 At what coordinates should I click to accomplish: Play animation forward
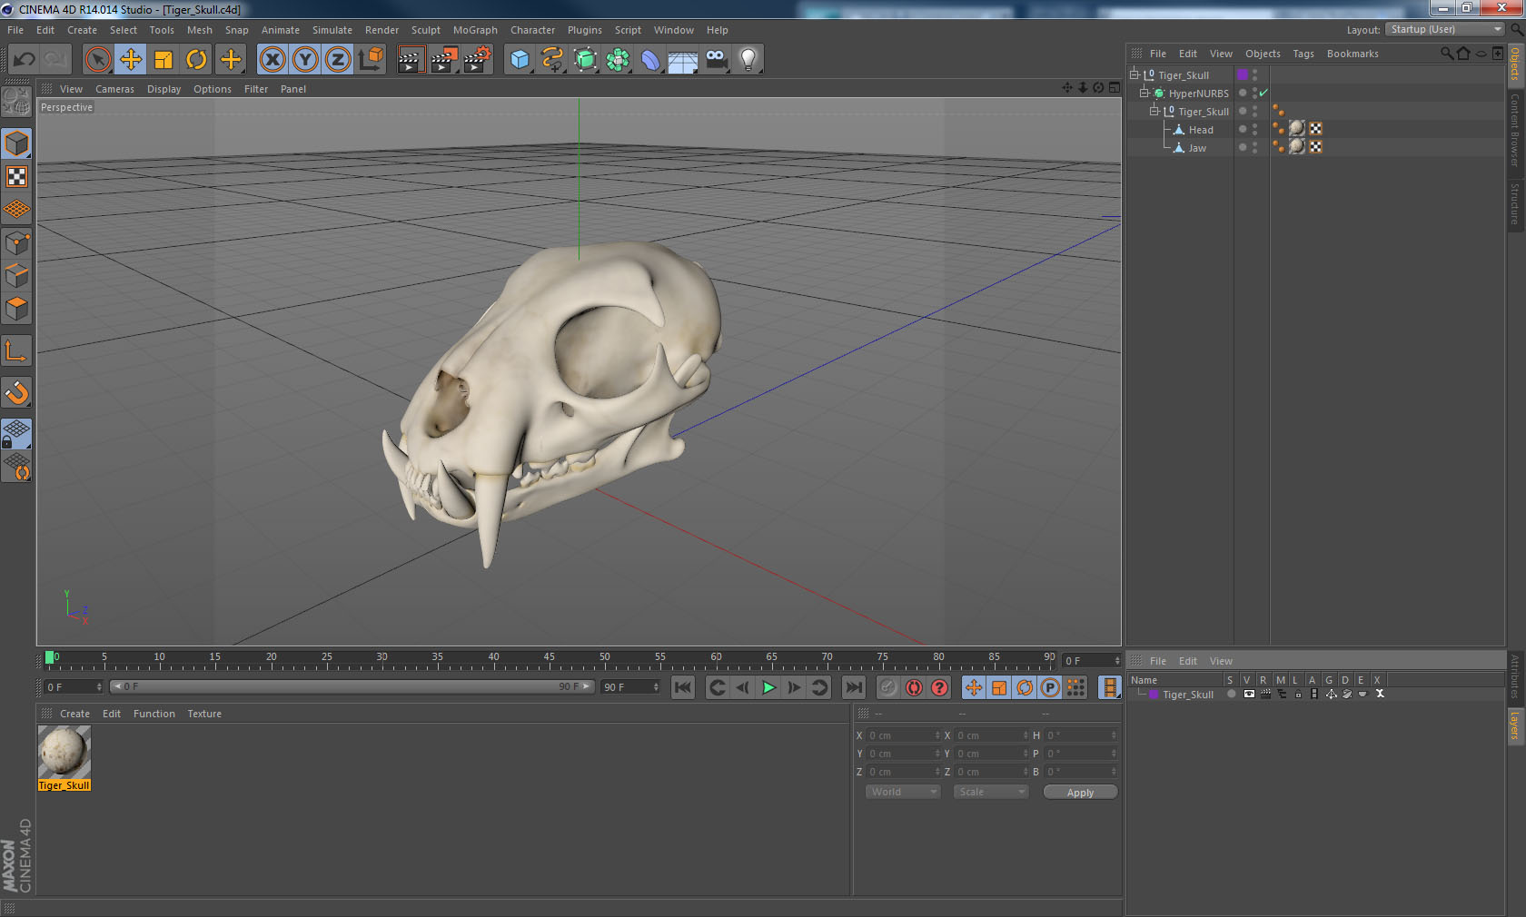(x=768, y=688)
